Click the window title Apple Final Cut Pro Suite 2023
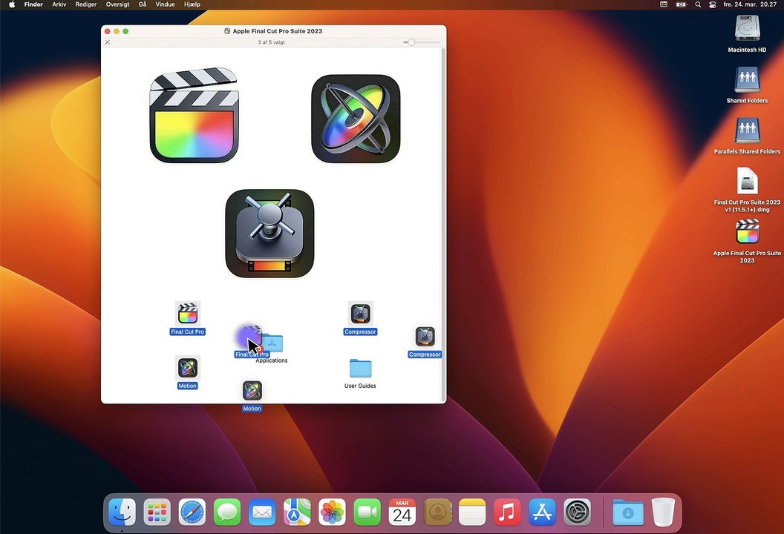This screenshot has width=784, height=534. click(278, 31)
